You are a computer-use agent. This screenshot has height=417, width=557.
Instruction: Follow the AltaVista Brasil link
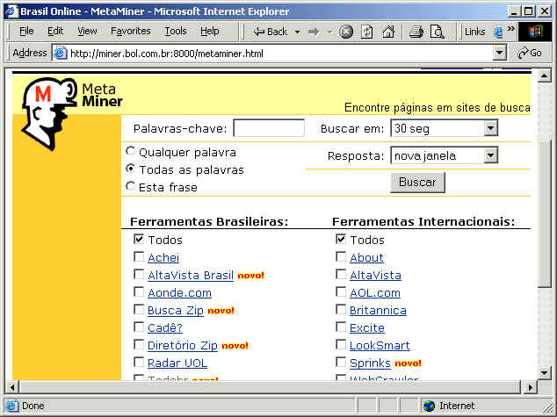(191, 275)
